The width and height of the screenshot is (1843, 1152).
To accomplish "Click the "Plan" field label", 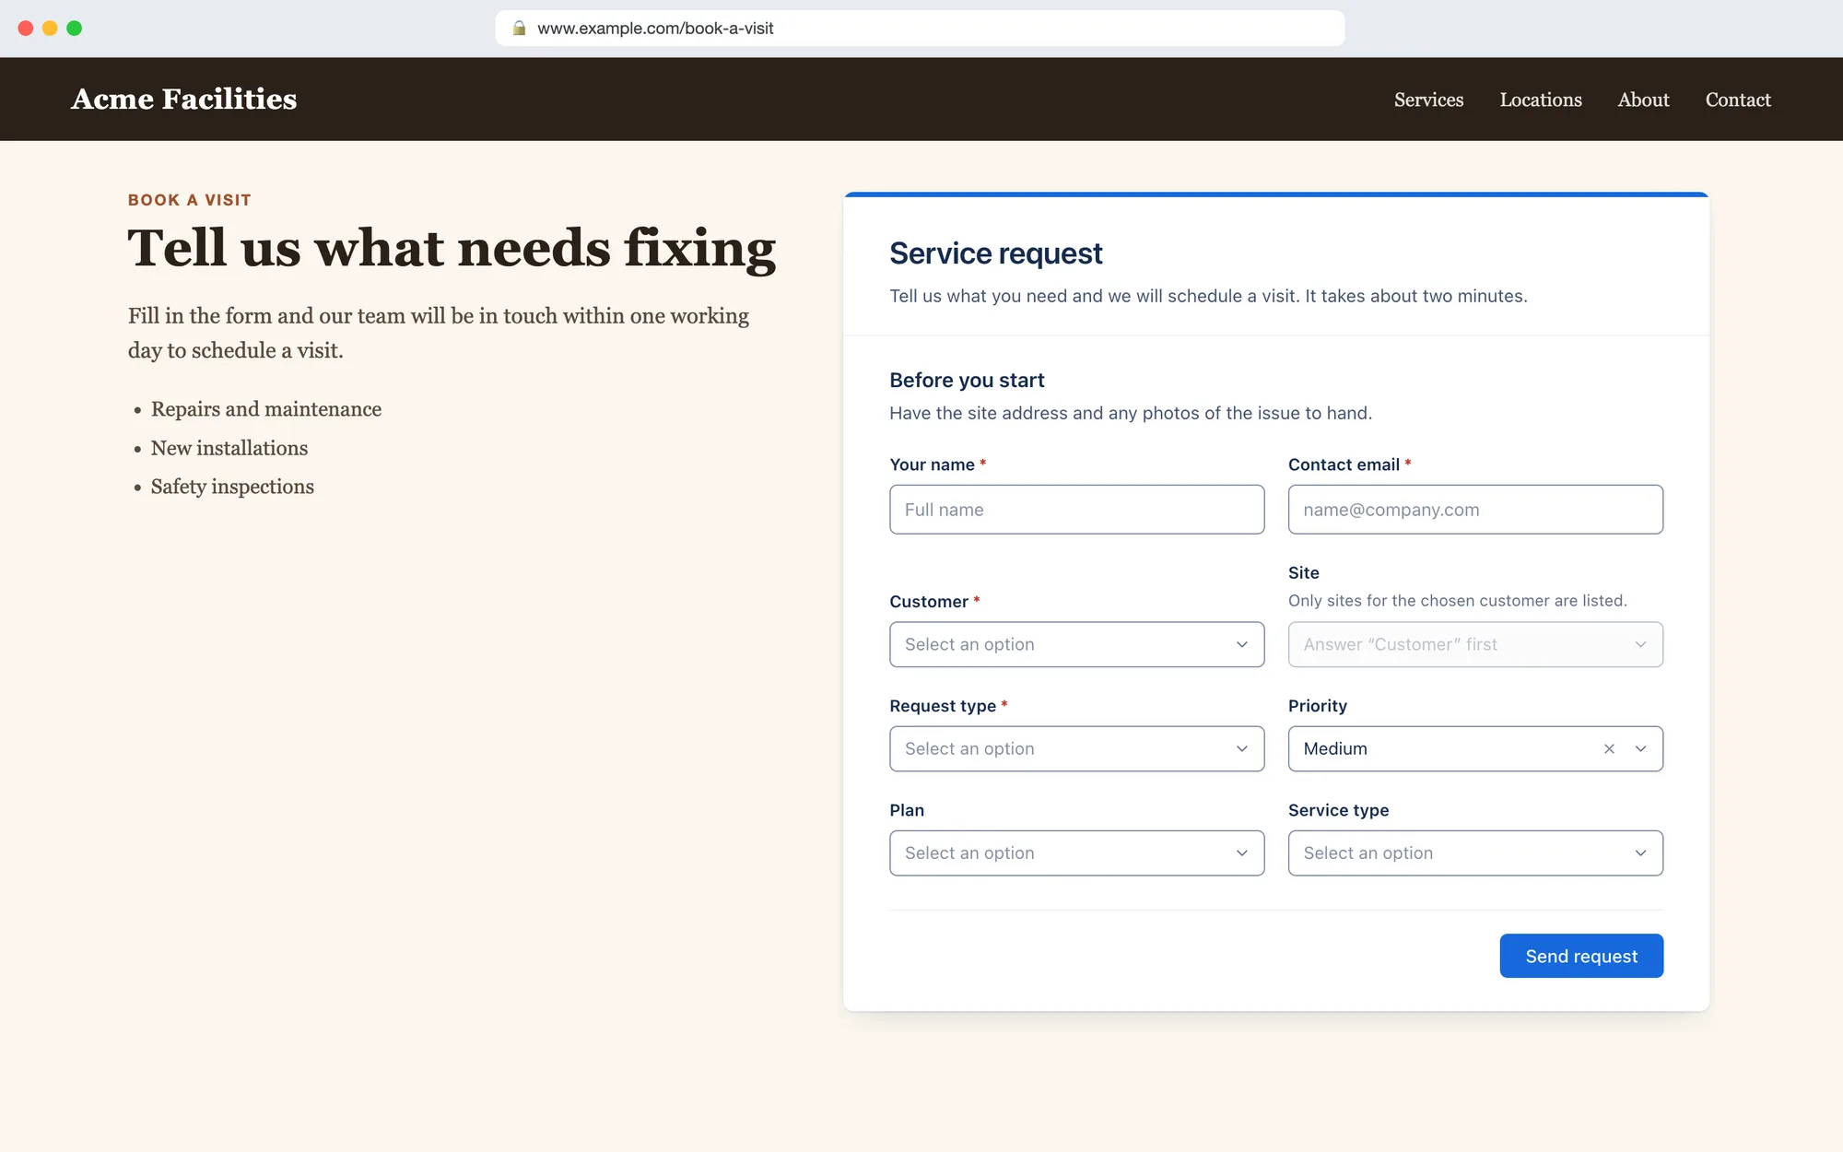I will (907, 810).
